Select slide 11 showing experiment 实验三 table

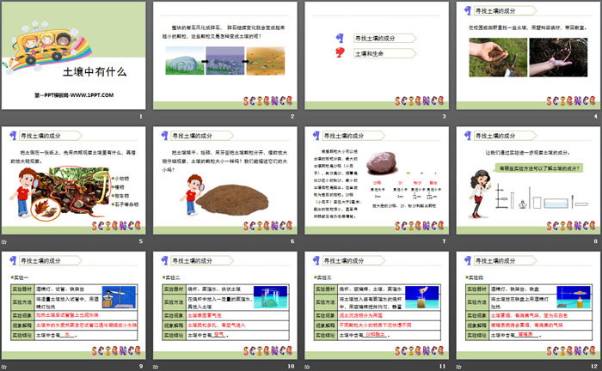click(377, 306)
